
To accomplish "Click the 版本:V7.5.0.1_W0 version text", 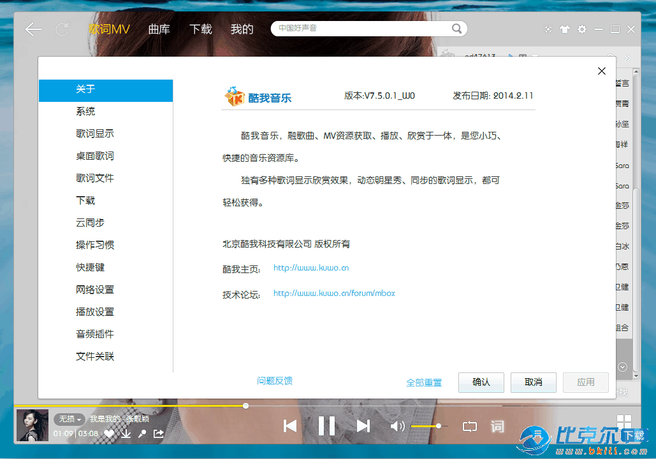I will click(379, 95).
